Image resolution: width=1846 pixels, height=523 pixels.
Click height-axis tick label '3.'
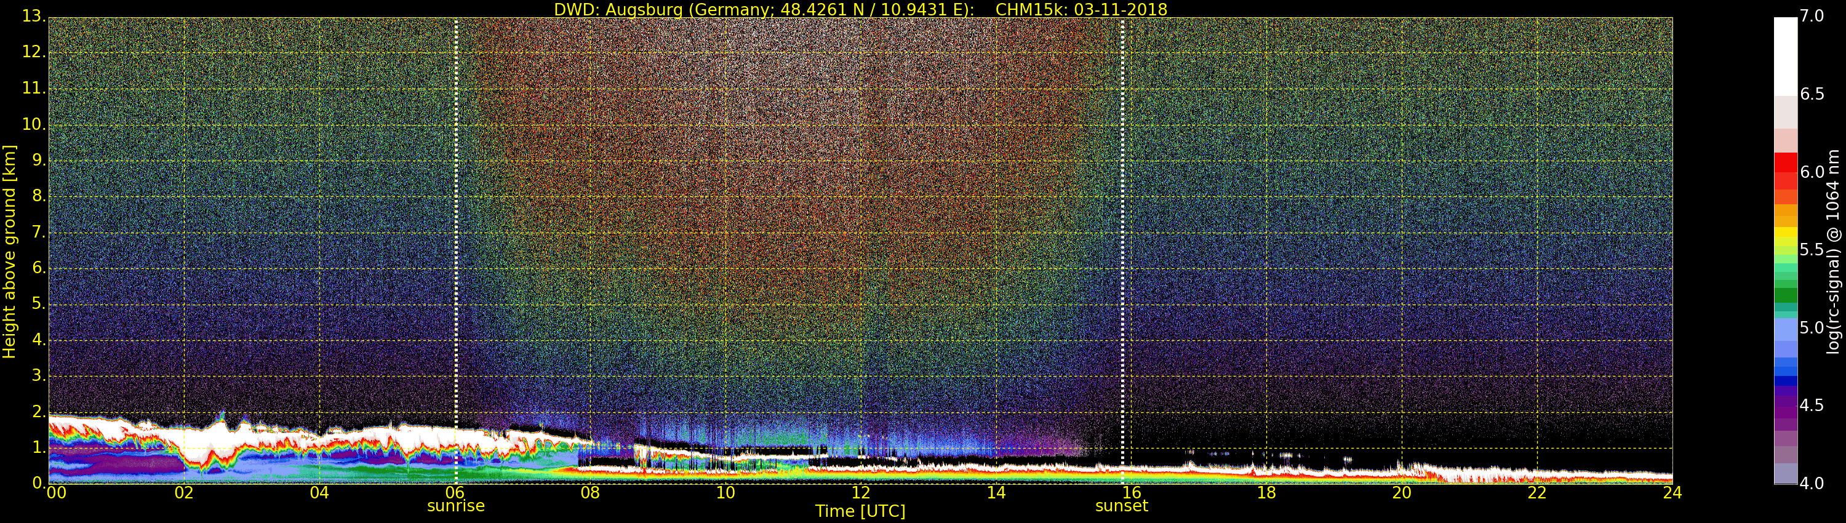[x=39, y=375]
